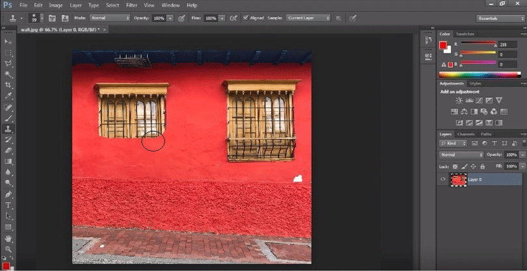This screenshot has height=271, width=527.
Task: Toggle layer filtering switch on or off
Action: click(523, 144)
